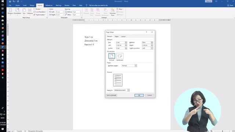Click Spacing After field in ribbon

[x=76, y=15]
